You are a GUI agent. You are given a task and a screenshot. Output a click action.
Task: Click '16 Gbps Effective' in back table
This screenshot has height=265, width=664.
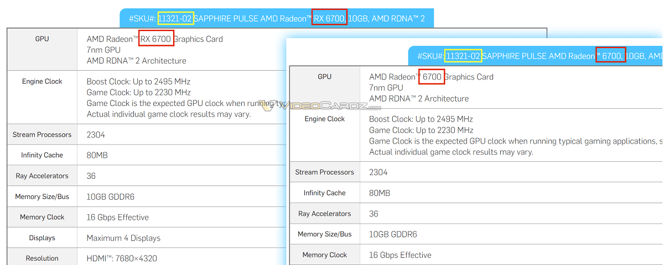118,218
